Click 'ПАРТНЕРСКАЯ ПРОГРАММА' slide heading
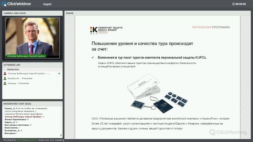The image size is (253, 142). [x=211, y=27]
